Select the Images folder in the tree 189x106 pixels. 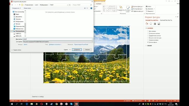[18, 21]
